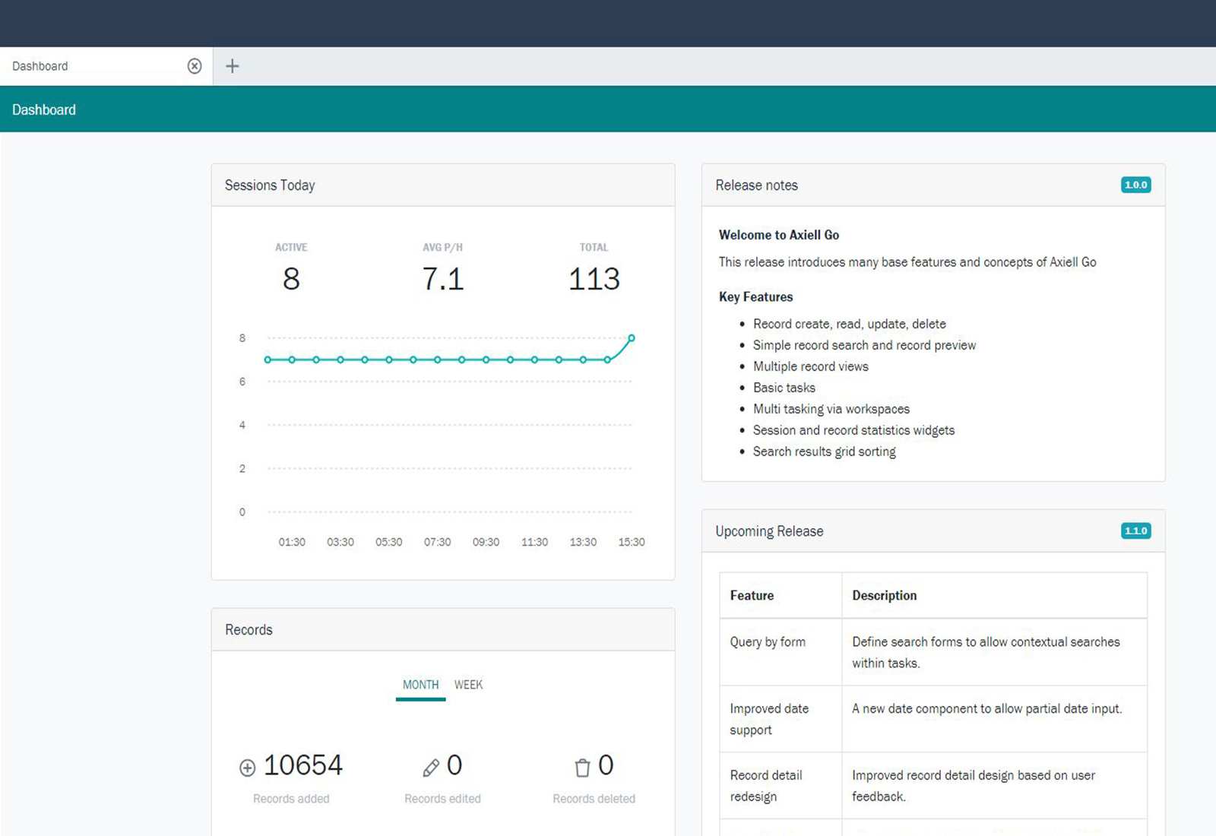Click the 10654 records added count
Image resolution: width=1216 pixels, height=836 pixels.
pos(302,765)
